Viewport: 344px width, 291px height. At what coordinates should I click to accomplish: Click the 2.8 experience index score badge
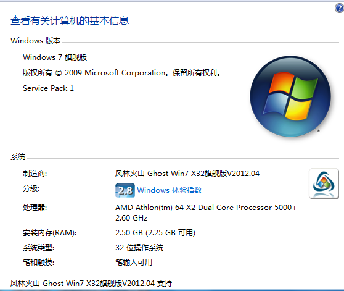tap(125, 190)
